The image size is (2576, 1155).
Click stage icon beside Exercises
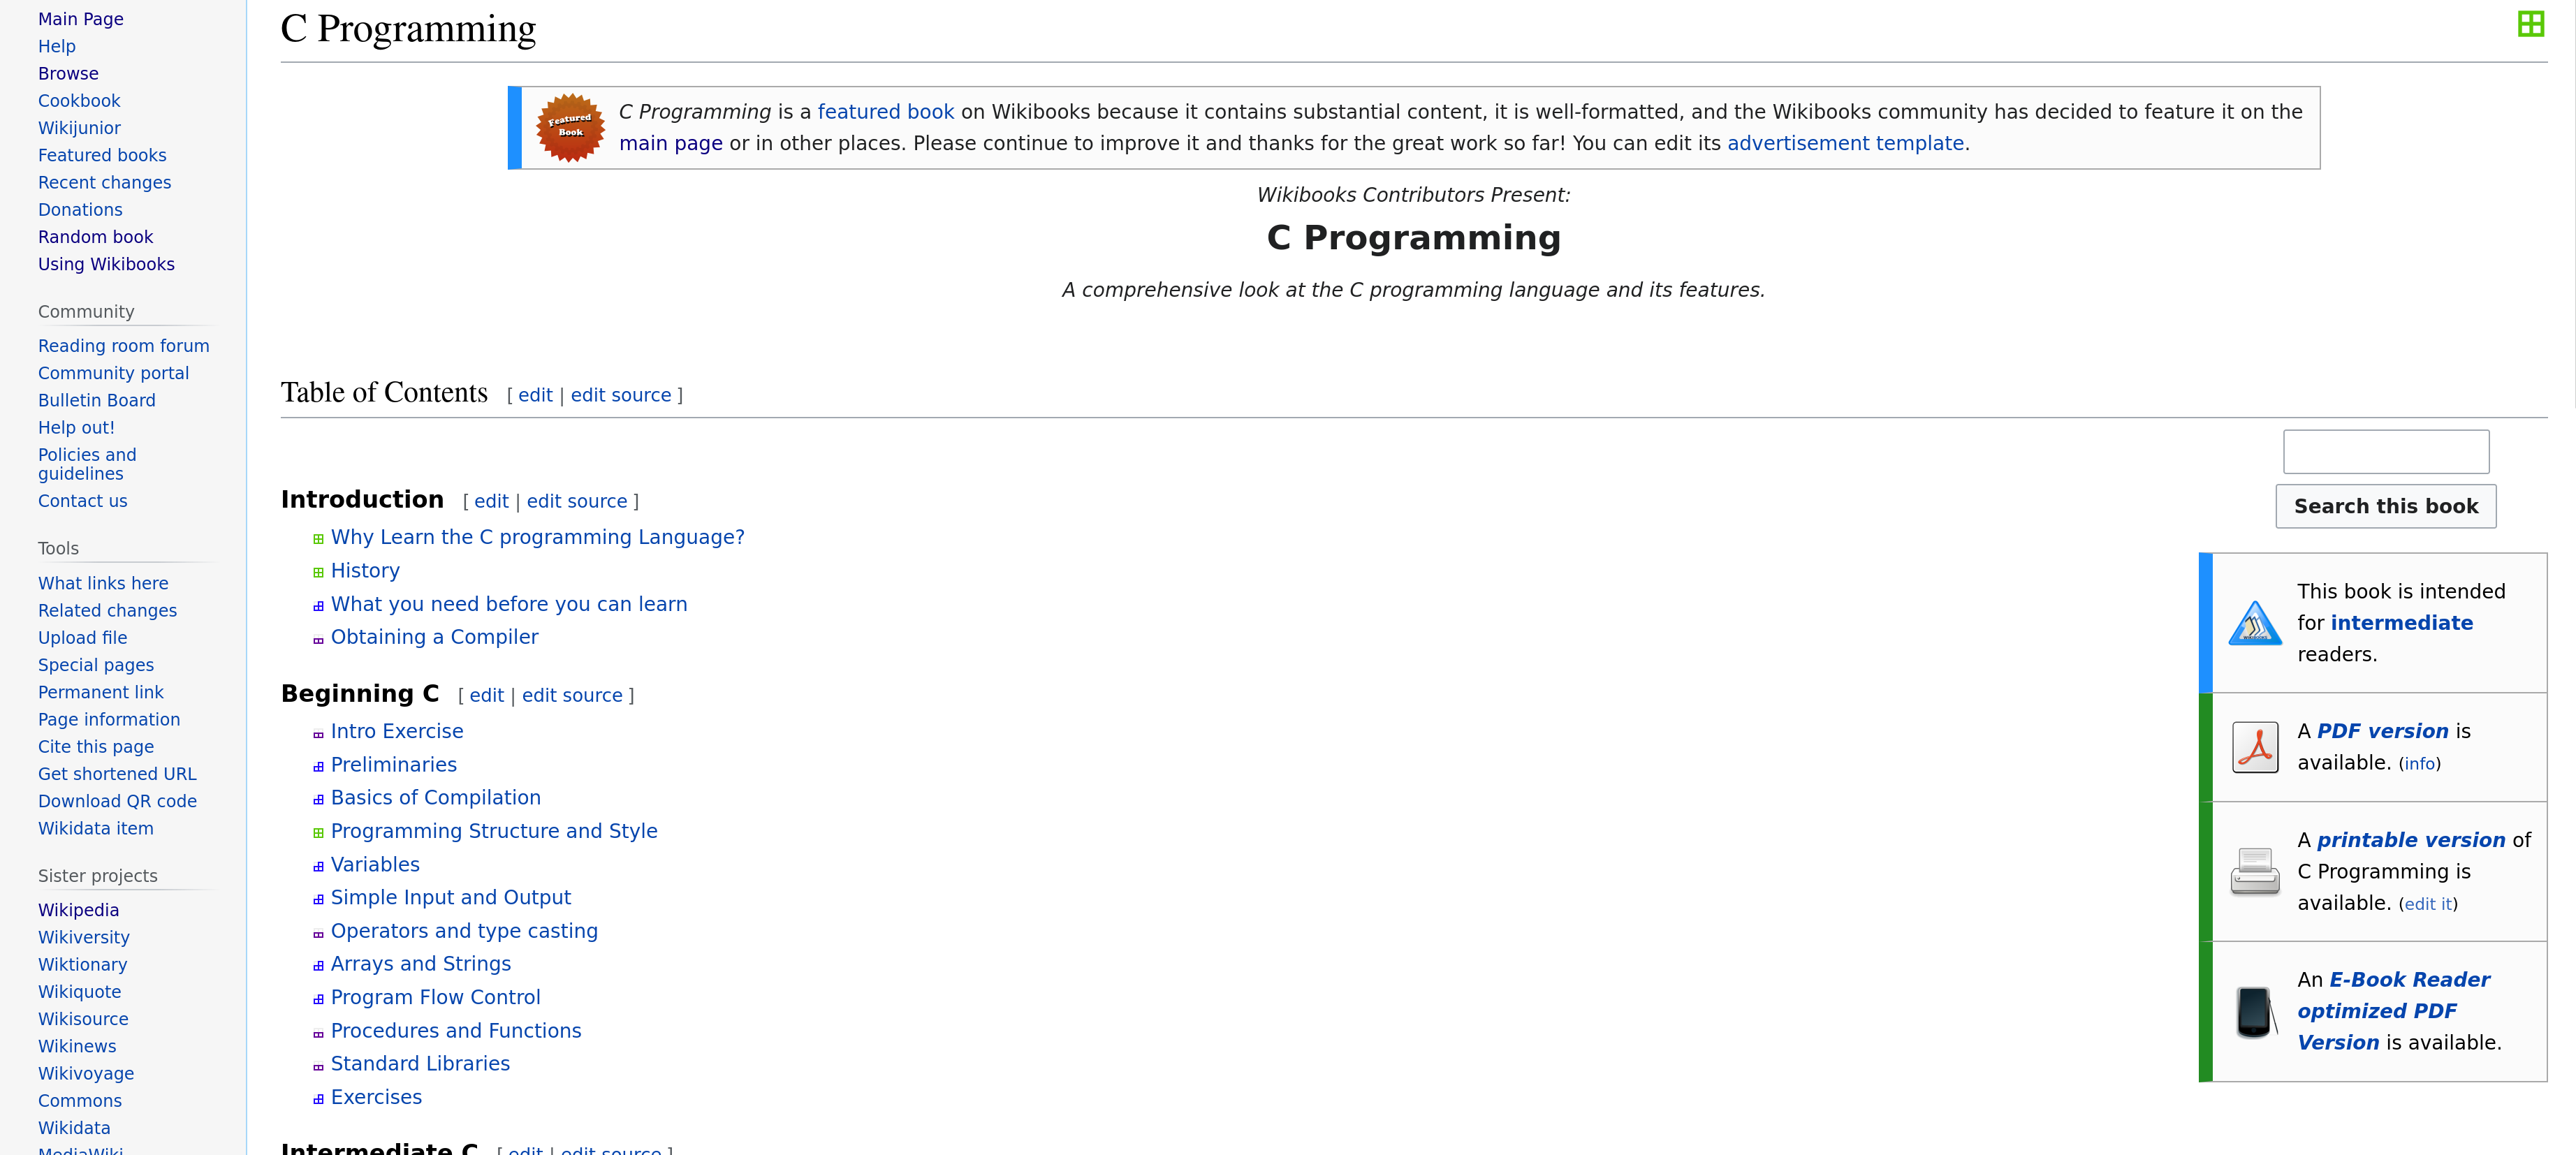318,1100
